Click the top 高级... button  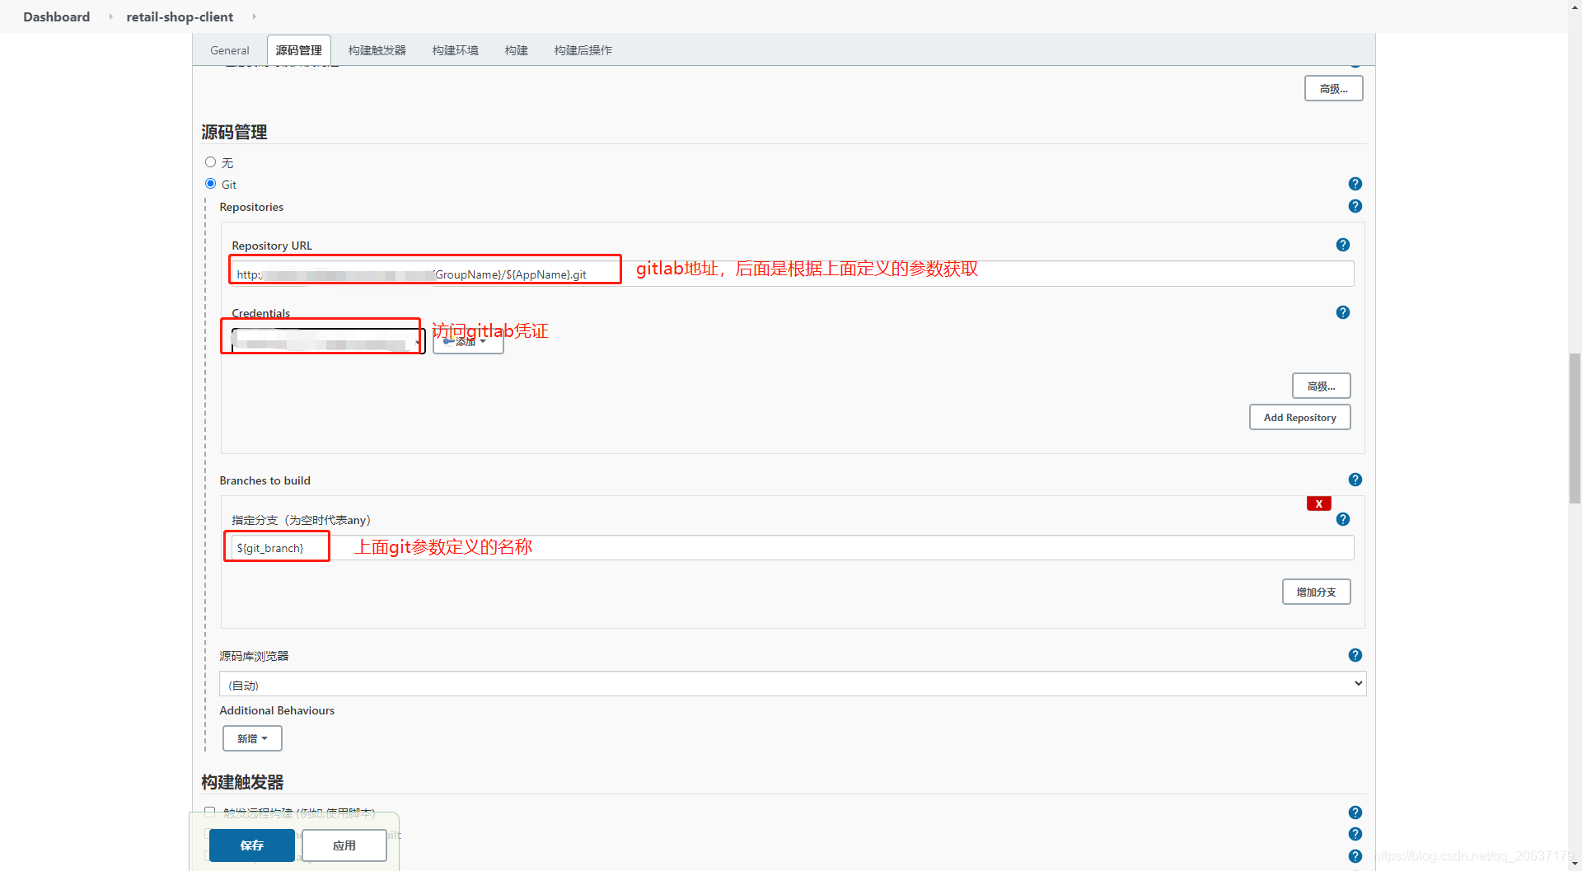1333,88
